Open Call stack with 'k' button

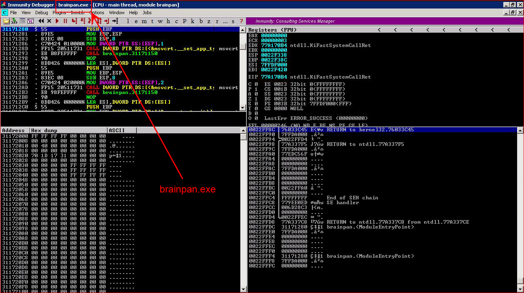pos(193,21)
